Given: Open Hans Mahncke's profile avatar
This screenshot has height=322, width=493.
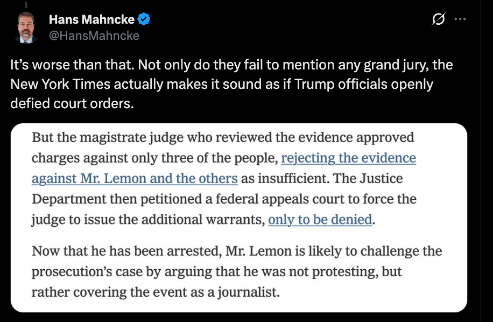Looking at the screenshot, I should click(25, 27).
